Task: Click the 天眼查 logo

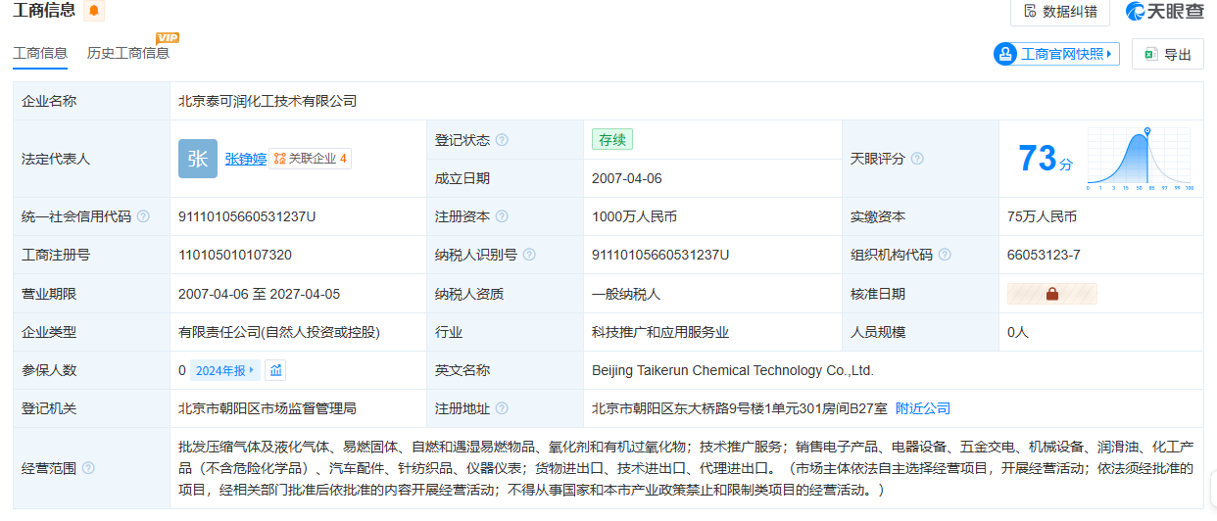Action: [1166, 12]
